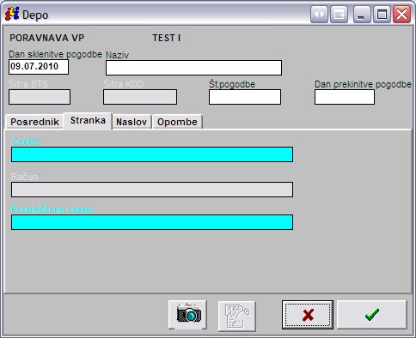The height and width of the screenshot is (338, 416).
Task: Click the cyan Pooblaščena oseba field
Action: click(x=152, y=222)
